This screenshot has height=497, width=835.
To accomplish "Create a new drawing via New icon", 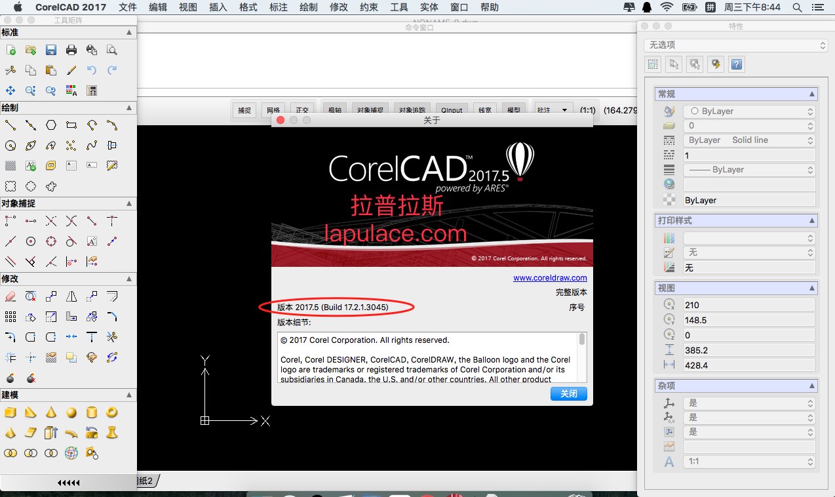I will [10, 50].
